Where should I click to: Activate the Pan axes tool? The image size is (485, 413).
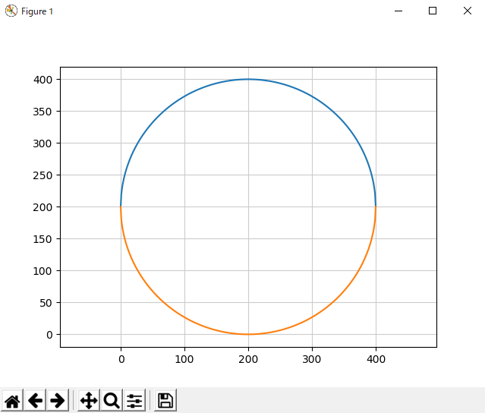pos(89,401)
